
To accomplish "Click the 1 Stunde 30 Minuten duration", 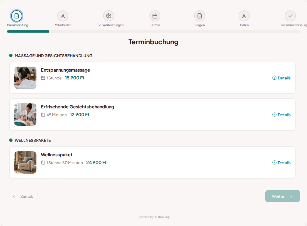I will (x=65, y=163).
